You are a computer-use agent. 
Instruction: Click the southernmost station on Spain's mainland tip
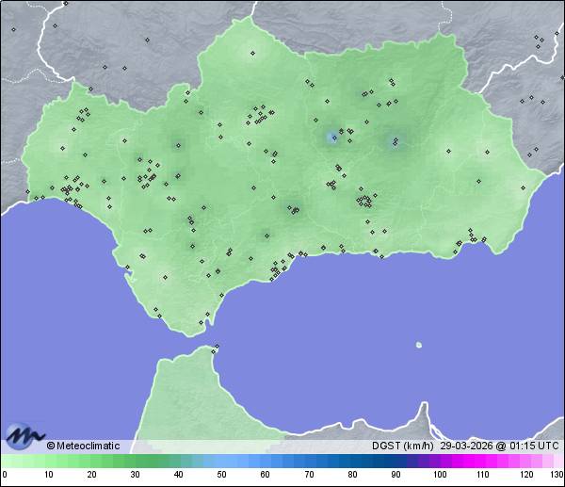coord(201,323)
